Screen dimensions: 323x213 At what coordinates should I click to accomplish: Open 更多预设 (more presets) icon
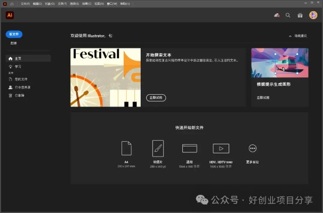pos(253,149)
